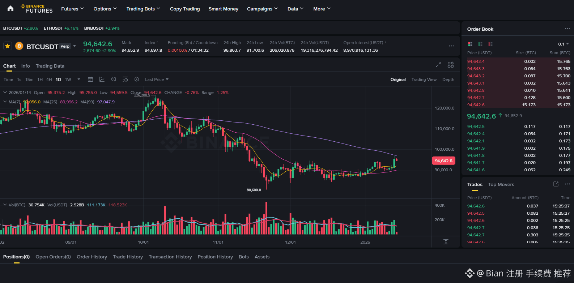The height and width of the screenshot is (283, 574).
Task: Go to the home icon
Action: coord(10,9)
